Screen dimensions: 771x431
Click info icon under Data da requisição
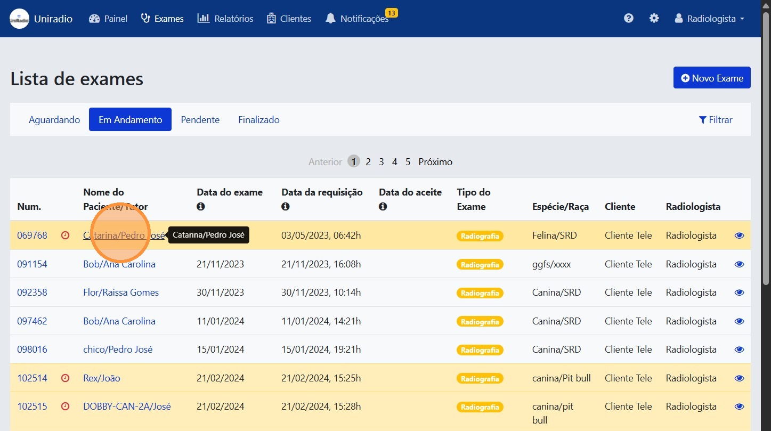[286, 207]
